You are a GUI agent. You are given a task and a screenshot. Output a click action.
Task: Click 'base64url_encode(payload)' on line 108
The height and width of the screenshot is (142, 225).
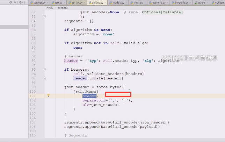(129, 127)
